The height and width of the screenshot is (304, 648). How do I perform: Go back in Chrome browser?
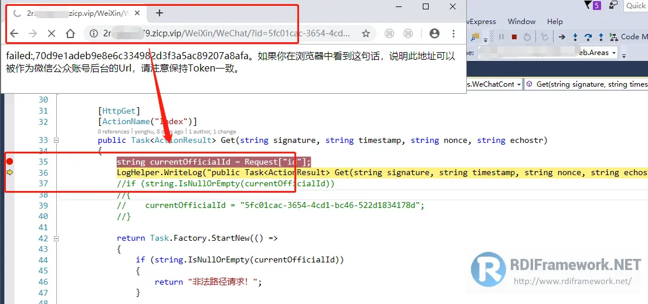coord(14,33)
